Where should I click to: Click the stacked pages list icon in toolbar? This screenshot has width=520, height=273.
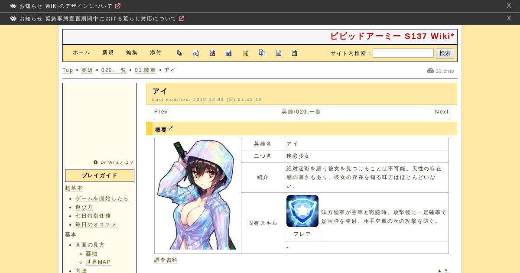179,53
